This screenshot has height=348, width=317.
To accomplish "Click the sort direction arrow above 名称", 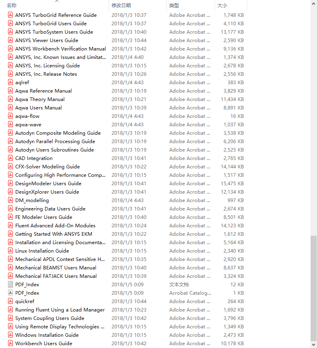I will [x=57, y=1].
